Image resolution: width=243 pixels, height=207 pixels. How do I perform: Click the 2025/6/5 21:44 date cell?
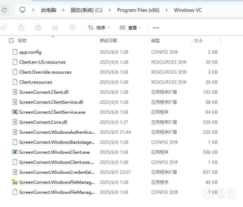tap(115, 132)
